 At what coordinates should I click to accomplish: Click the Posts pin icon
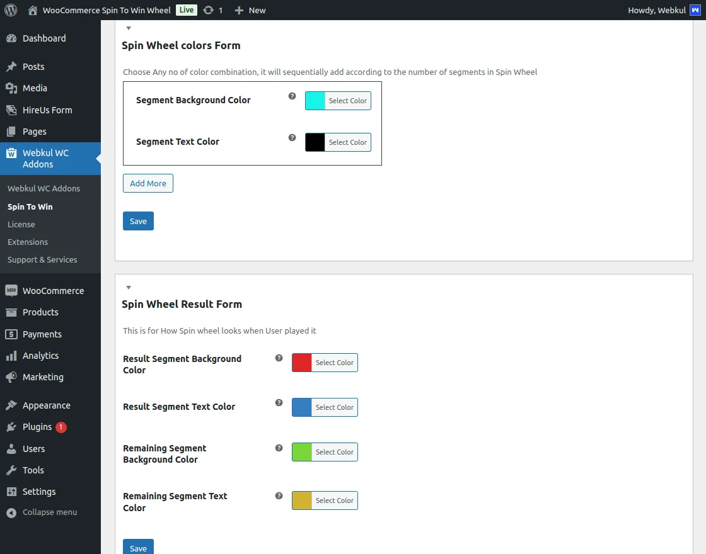pyautogui.click(x=11, y=67)
